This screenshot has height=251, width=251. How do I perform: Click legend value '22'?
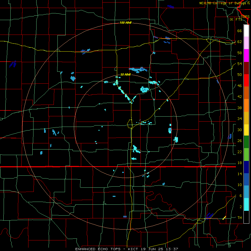(x=240, y=152)
